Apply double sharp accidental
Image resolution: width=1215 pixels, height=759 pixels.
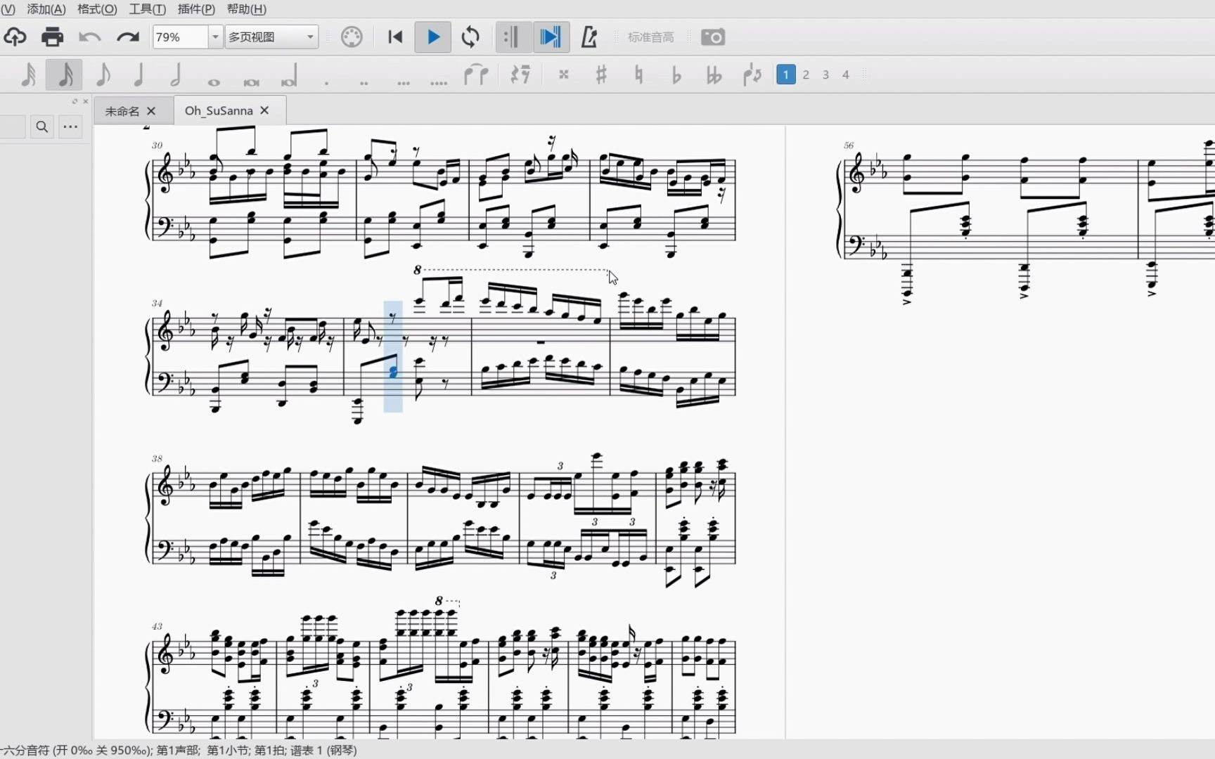[563, 74]
